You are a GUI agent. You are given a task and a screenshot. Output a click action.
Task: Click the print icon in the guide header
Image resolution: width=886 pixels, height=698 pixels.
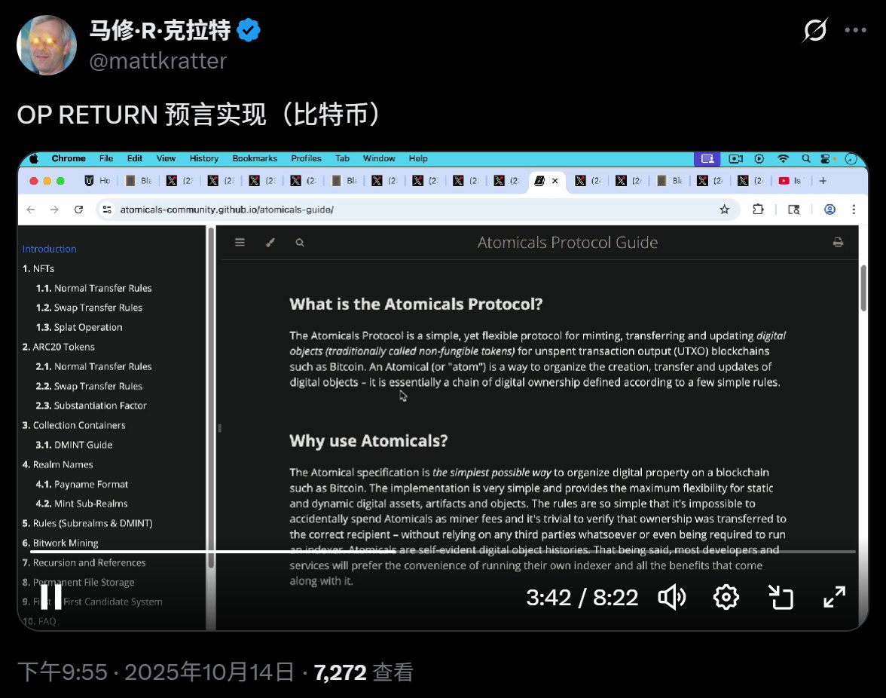point(838,242)
